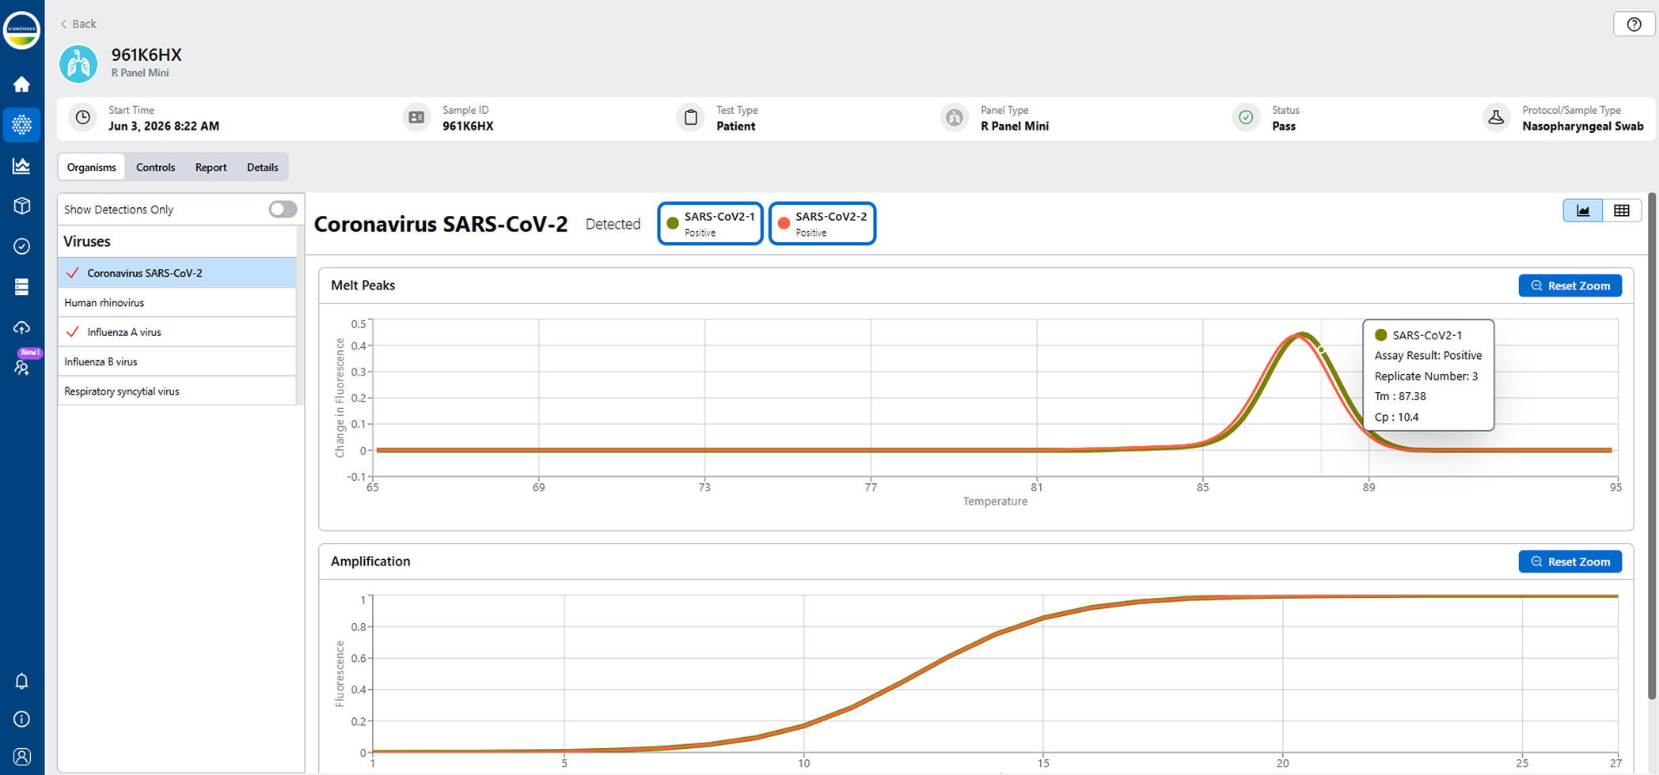This screenshot has width=1659, height=775.
Task: Open the Organisms tab
Action: click(x=91, y=167)
